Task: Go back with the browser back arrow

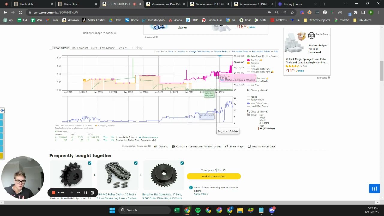Action: coord(5,13)
